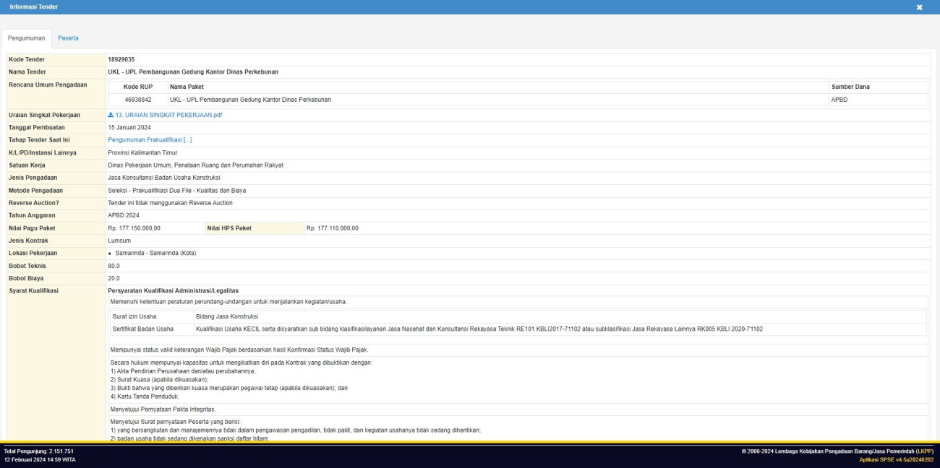Switch to the Peserta tab
This screenshot has height=468, width=940.
point(68,38)
